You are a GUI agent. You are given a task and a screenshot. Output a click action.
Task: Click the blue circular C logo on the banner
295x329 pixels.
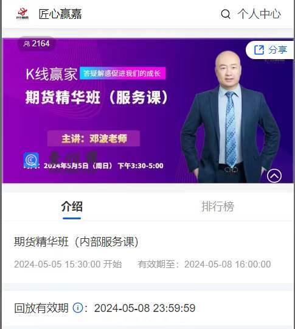click(31, 160)
